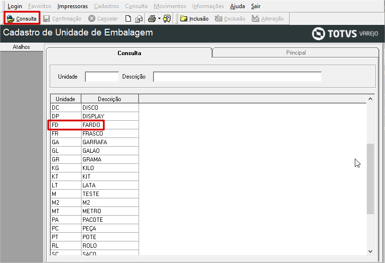
Task: Select the TESTE row
Action: point(94,194)
